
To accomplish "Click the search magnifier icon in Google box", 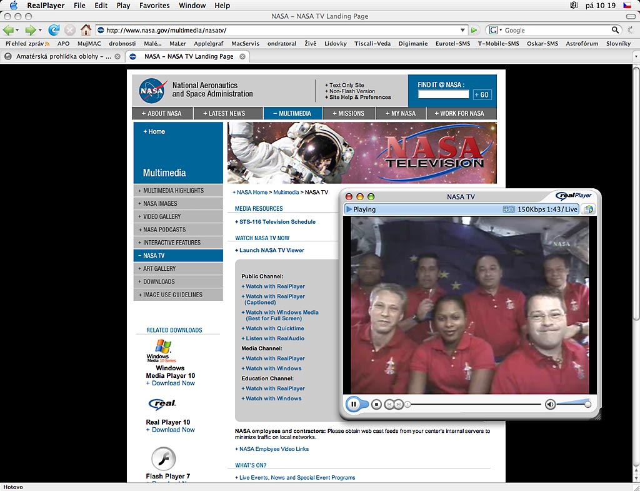I will click(615, 30).
